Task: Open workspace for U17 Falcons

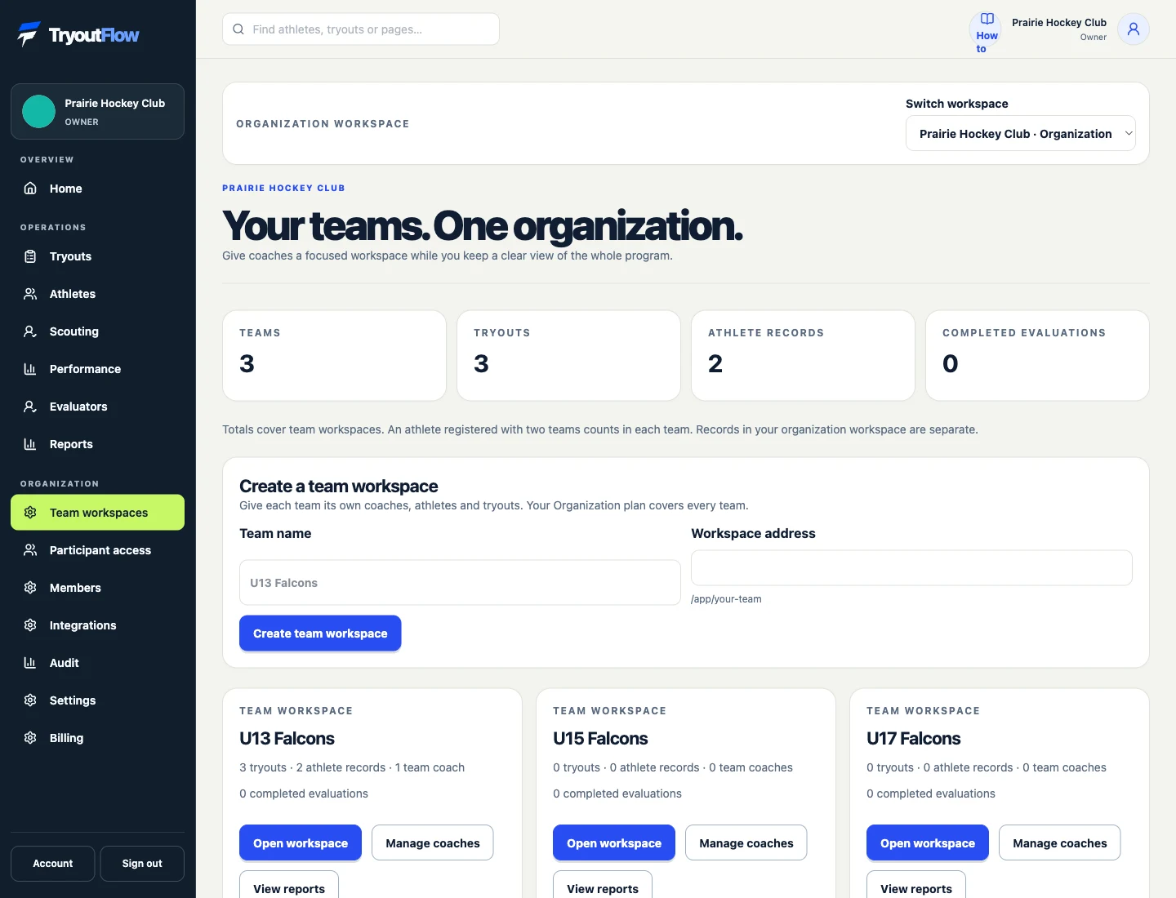Action: [x=928, y=843]
